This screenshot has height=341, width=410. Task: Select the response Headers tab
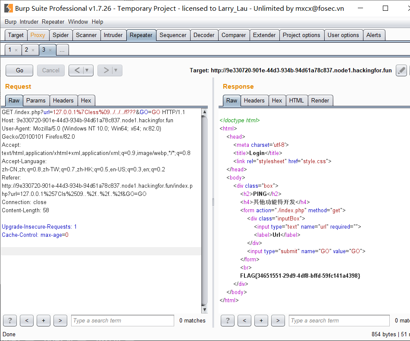(x=254, y=100)
